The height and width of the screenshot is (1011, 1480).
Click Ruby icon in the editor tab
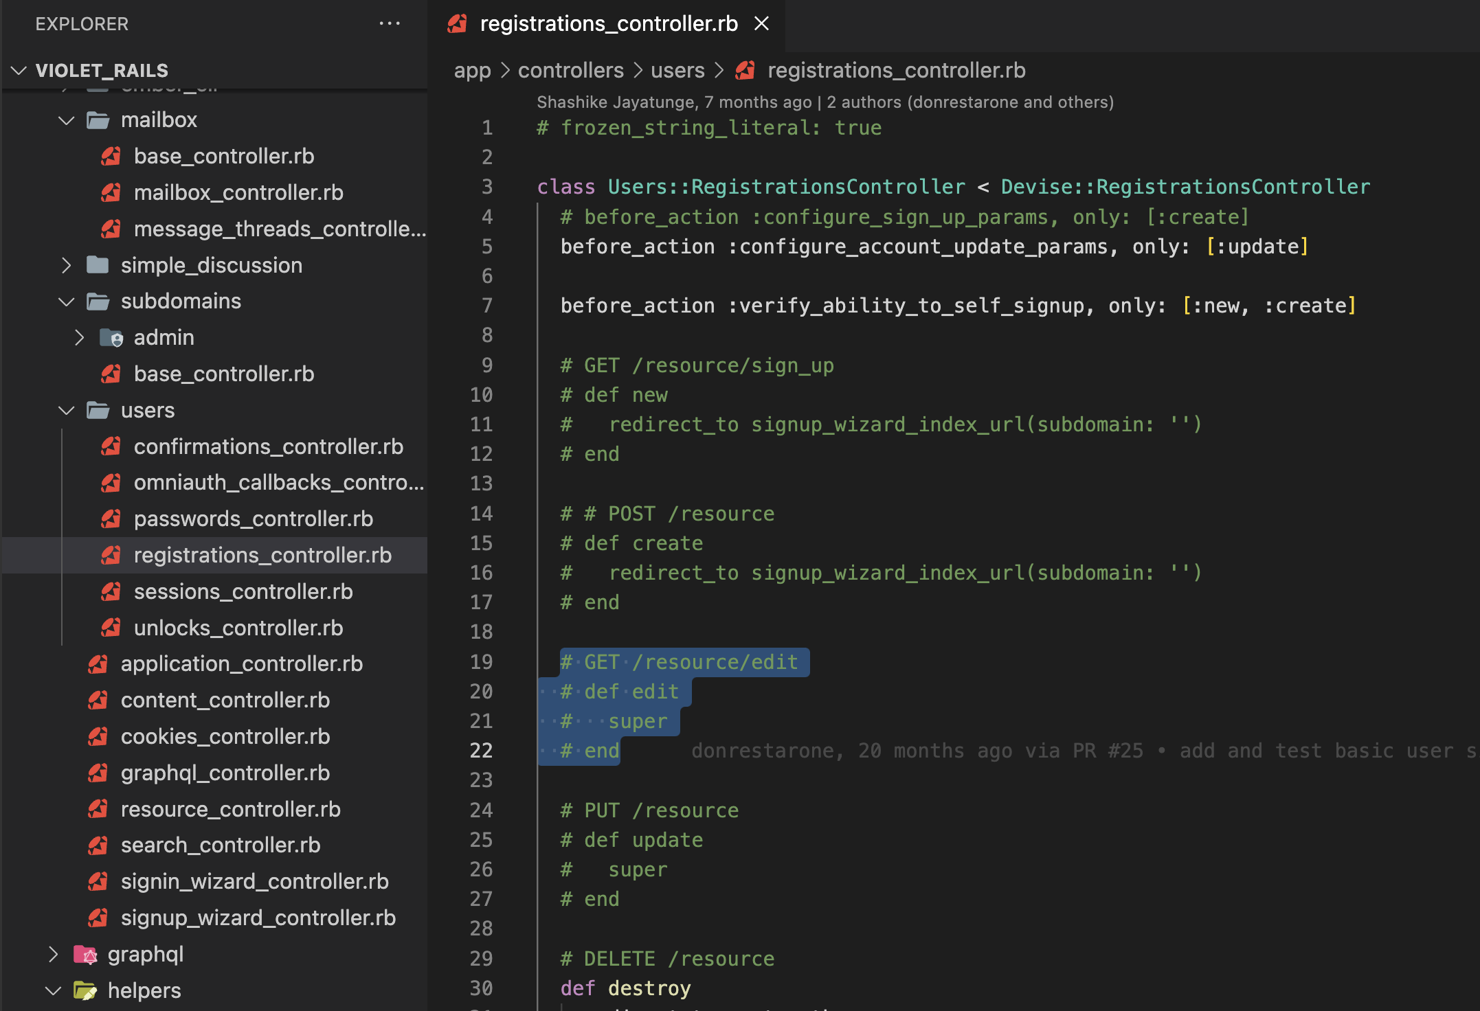click(458, 23)
